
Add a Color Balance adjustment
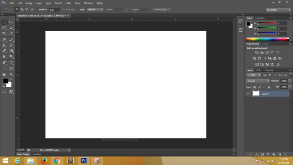tap(259, 58)
